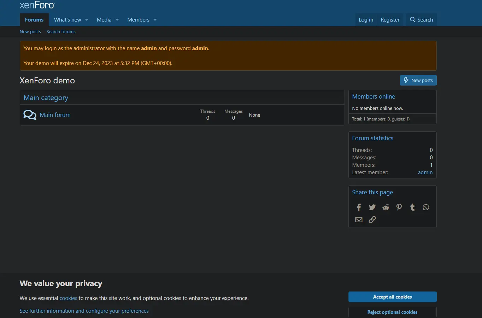This screenshot has height=318, width=482.
Task: Click Log in
Action: pyautogui.click(x=366, y=20)
